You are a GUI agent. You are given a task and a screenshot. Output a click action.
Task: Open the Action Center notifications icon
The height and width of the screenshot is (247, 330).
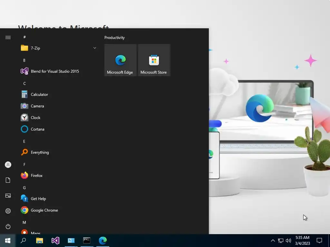point(319,241)
